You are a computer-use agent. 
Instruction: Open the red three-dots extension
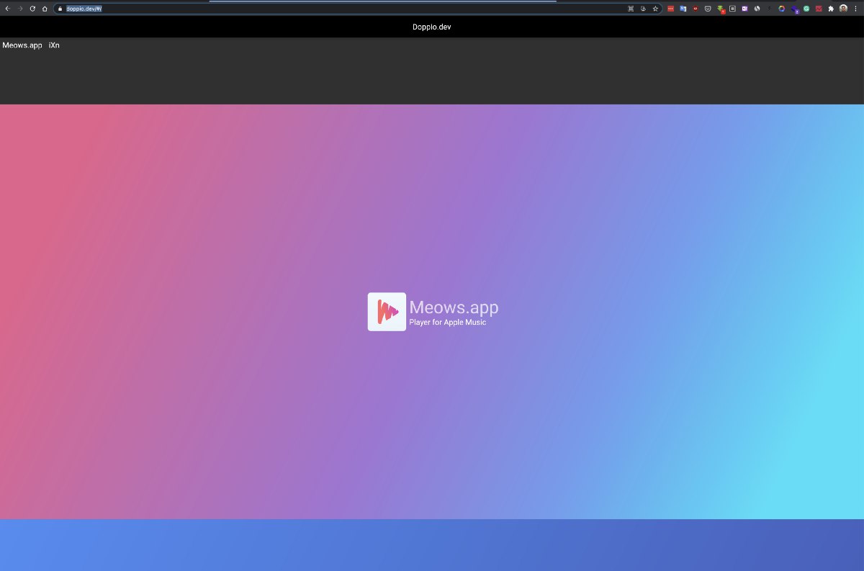[670, 9]
